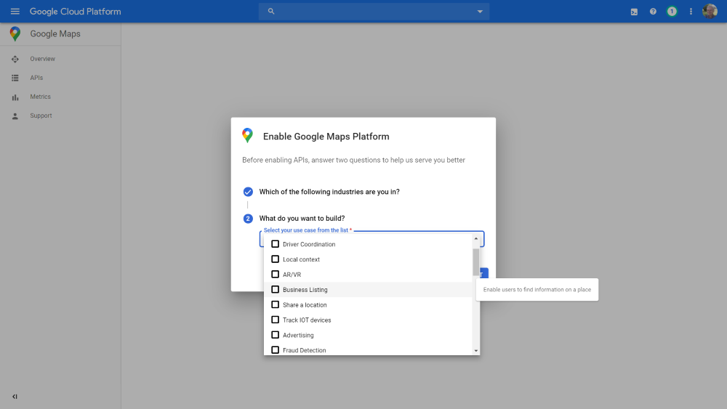Collapse the left sidebar panel

tap(15, 397)
